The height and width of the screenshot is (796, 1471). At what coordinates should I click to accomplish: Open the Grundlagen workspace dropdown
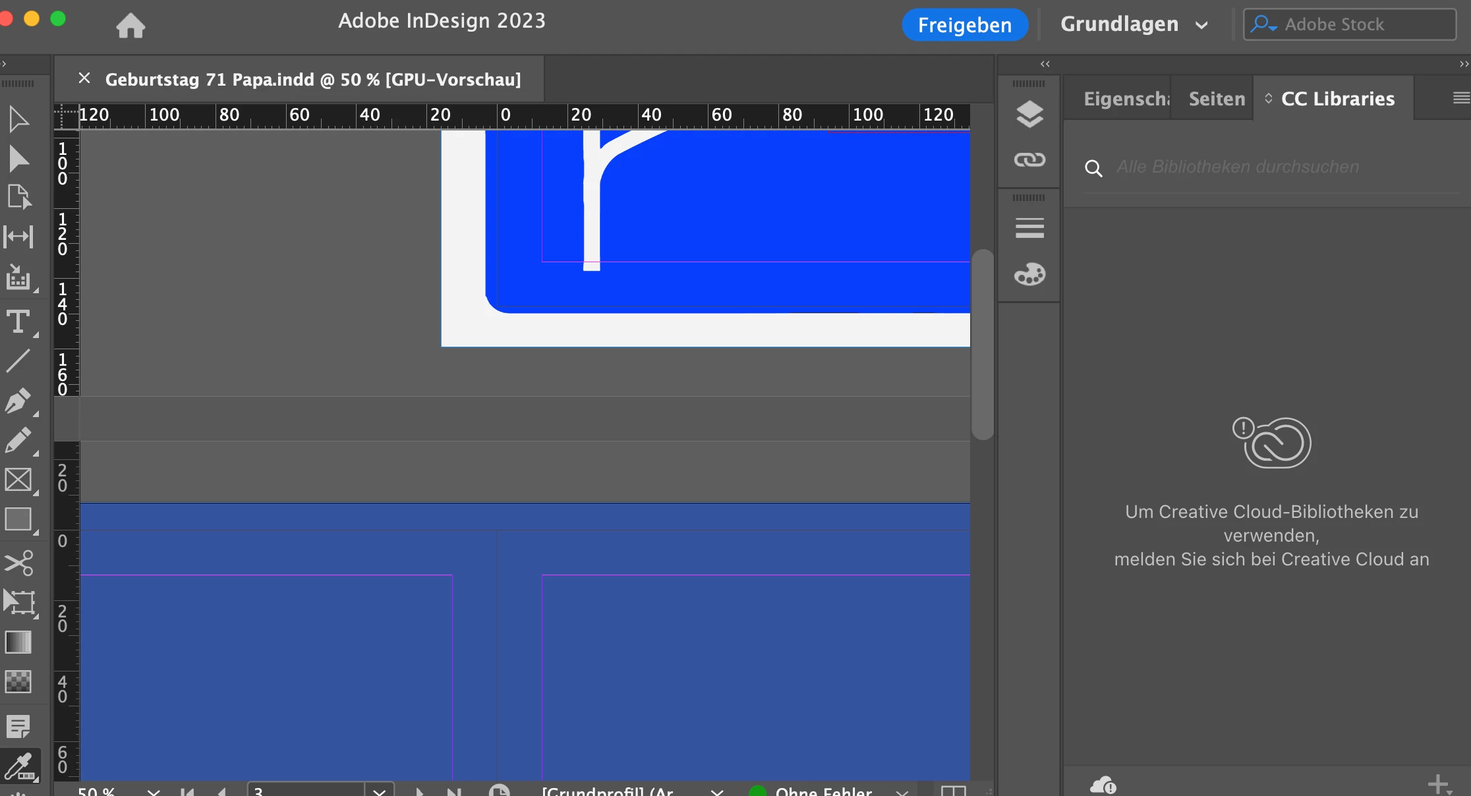click(1134, 24)
